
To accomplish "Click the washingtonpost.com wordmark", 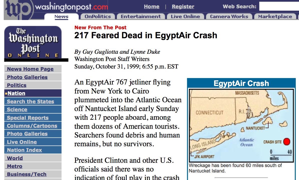I will click(72, 7).
